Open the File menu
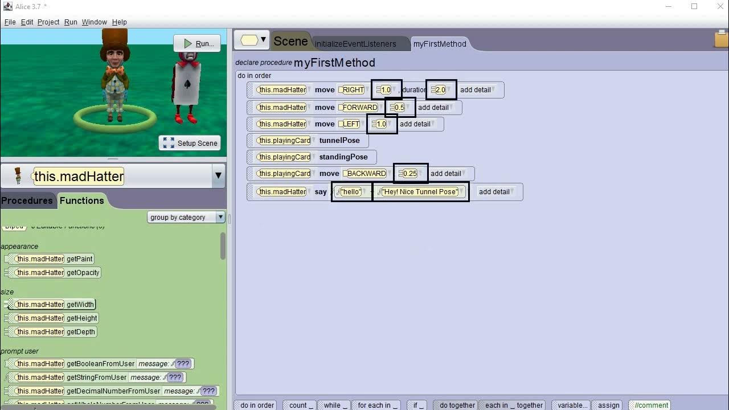Screen dimensions: 729x410 coord(10,22)
